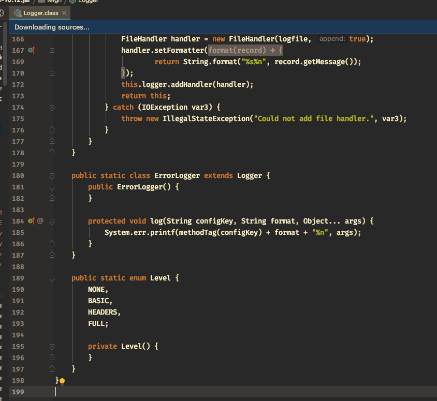Click the configKey parameter in log signature
Image resolution: width=437 pixels, height=401 pixels.
tap(214, 221)
